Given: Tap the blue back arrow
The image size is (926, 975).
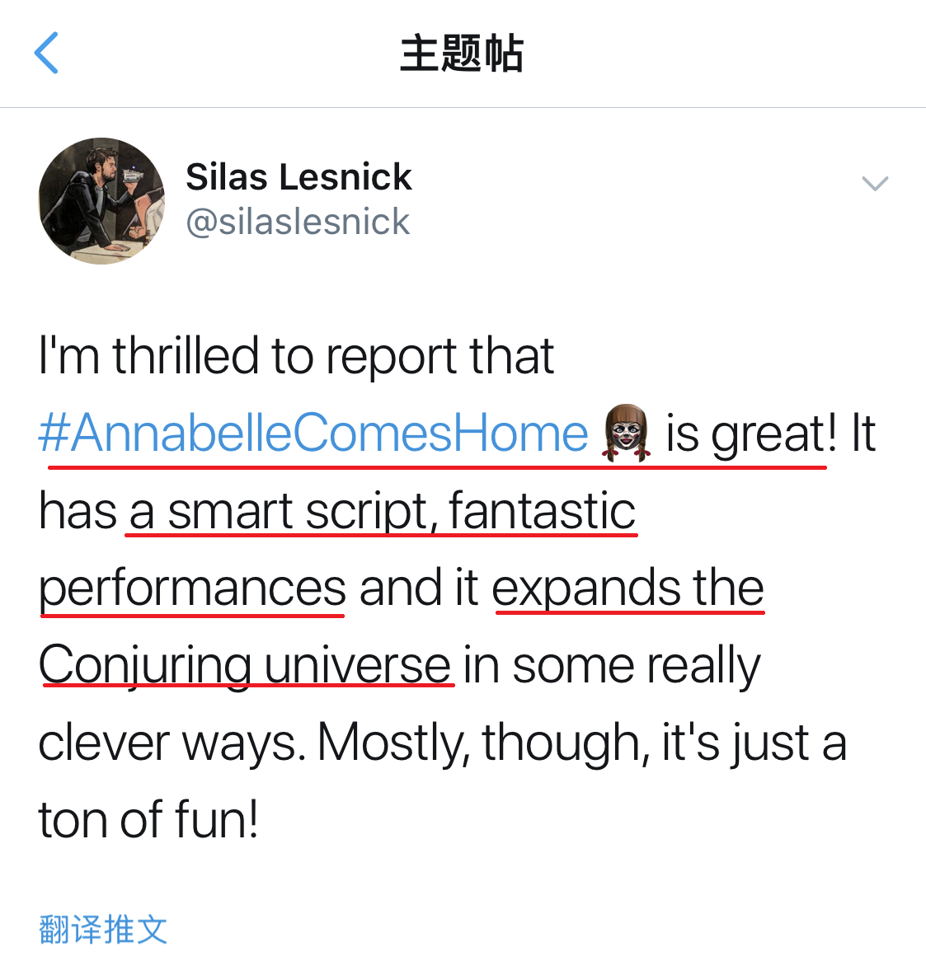Looking at the screenshot, I should [x=47, y=53].
